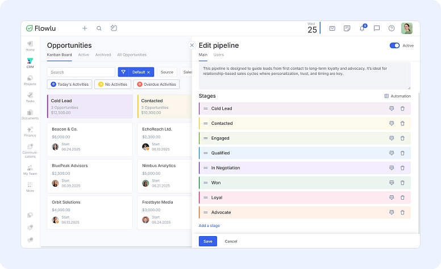Open the plus create menu

coord(85,28)
